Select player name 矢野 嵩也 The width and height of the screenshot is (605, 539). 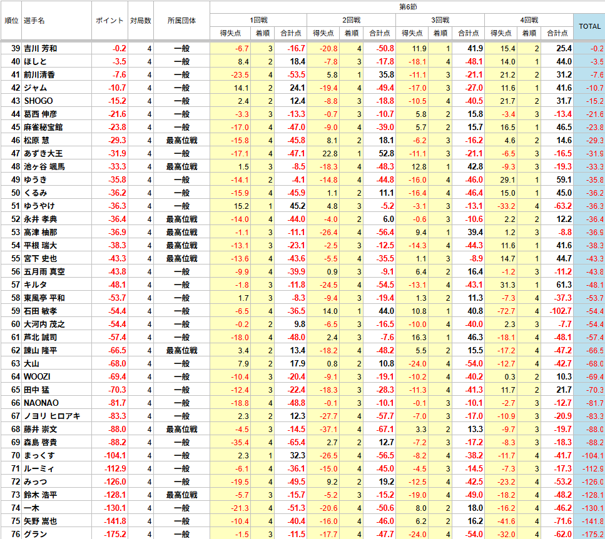[x=41, y=521]
